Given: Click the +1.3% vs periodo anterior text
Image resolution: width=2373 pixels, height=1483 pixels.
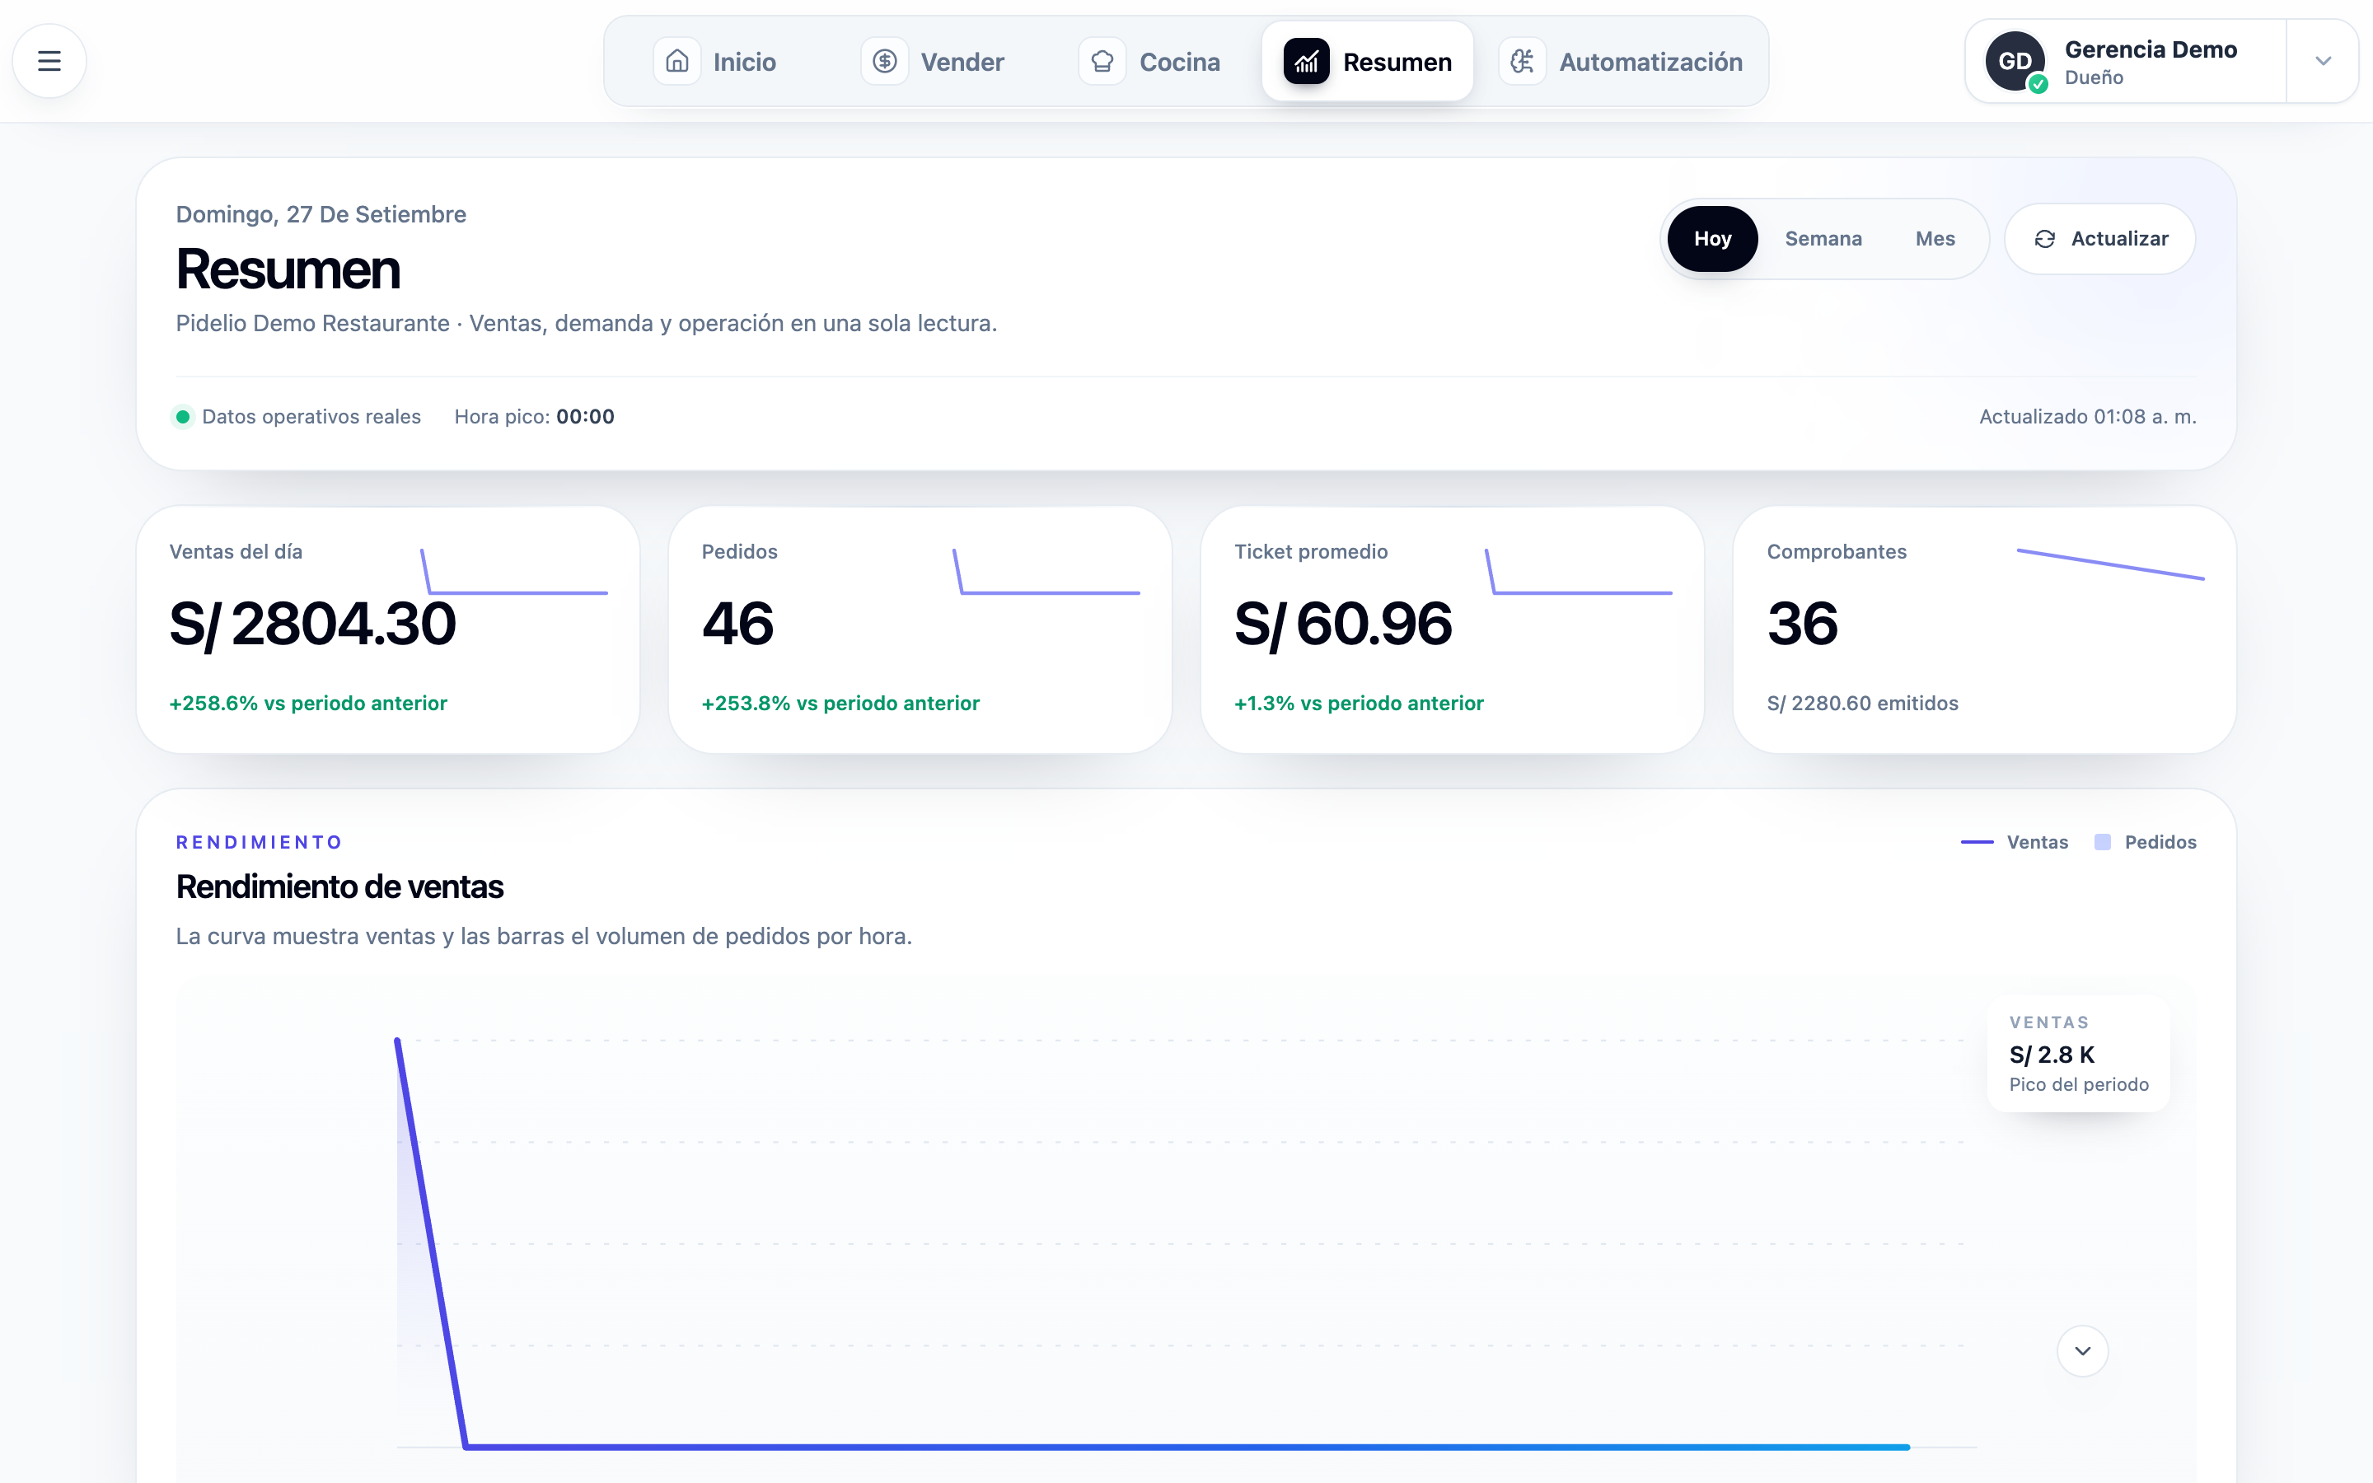Looking at the screenshot, I should 1359,704.
